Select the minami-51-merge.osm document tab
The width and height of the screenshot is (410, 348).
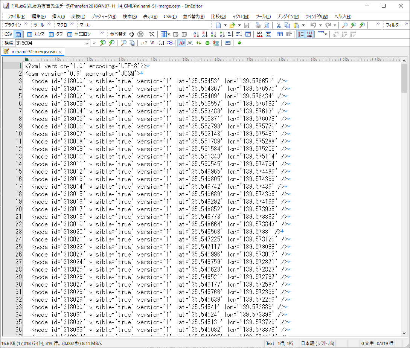pos(33,52)
